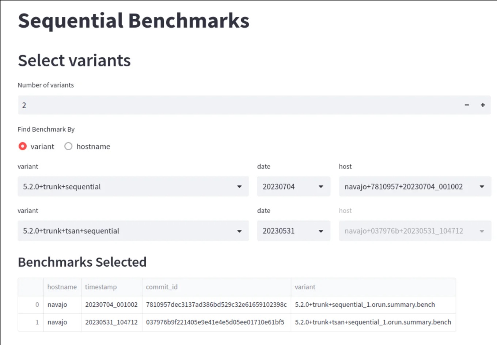Click the chevron on the first date selector
Image resolution: width=497 pixels, height=345 pixels.
321,186
